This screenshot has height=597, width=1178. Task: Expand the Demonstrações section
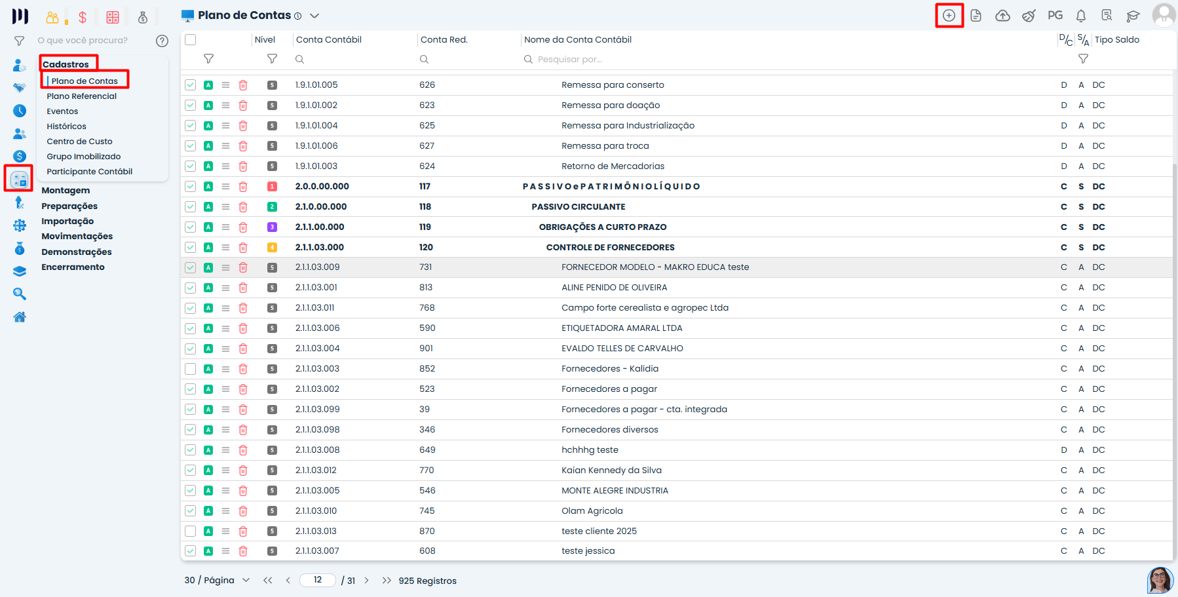[x=76, y=252]
